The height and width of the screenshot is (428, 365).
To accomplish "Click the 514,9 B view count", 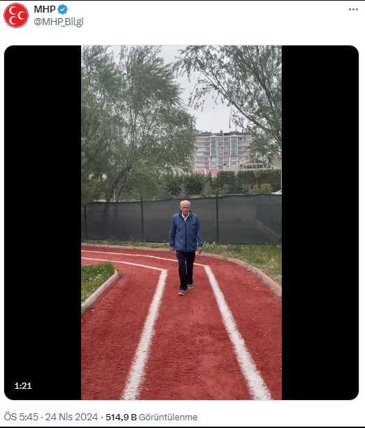I will click(121, 417).
